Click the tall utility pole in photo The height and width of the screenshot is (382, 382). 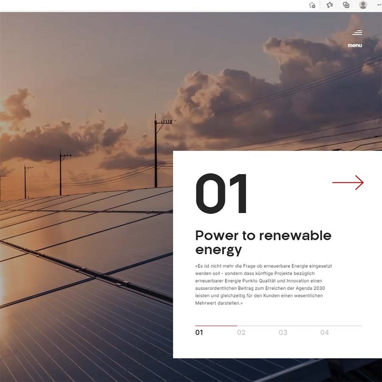(x=156, y=151)
